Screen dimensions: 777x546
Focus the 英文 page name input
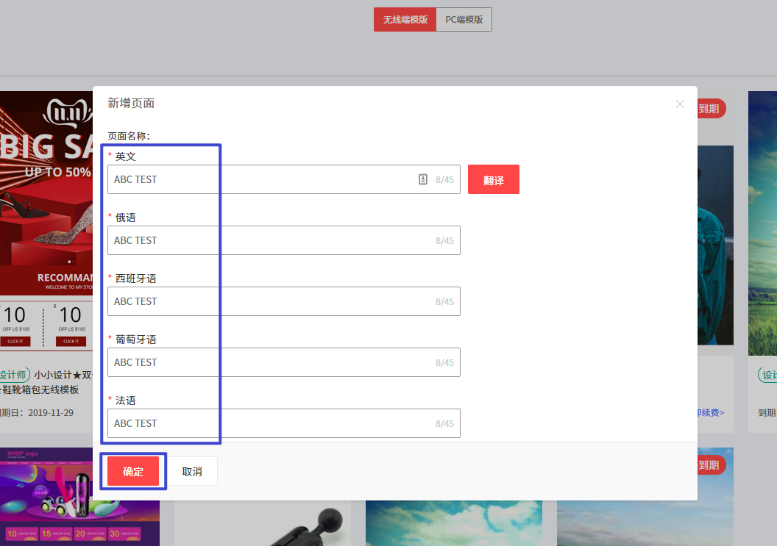[x=283, y=179]
